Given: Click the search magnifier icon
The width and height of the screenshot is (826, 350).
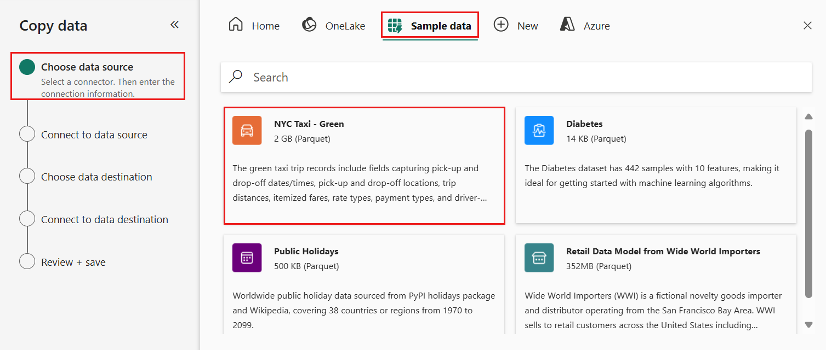Looking at the screenshot, I should [x=236, y=77].
